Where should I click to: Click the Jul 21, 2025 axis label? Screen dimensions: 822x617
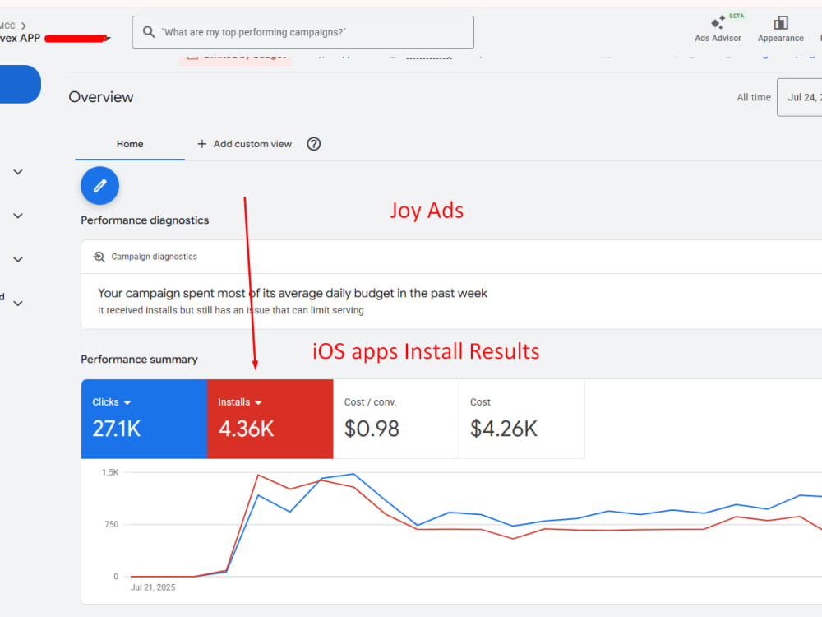pos(153,587)
